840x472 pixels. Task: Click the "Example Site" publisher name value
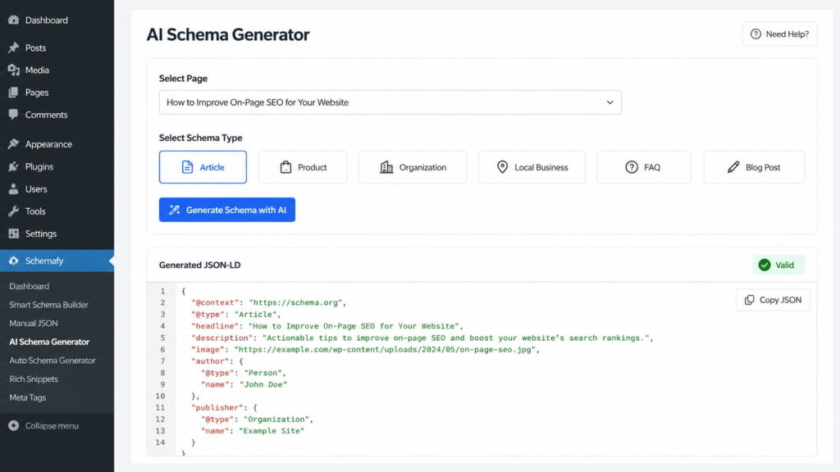[x=272, y=431]
